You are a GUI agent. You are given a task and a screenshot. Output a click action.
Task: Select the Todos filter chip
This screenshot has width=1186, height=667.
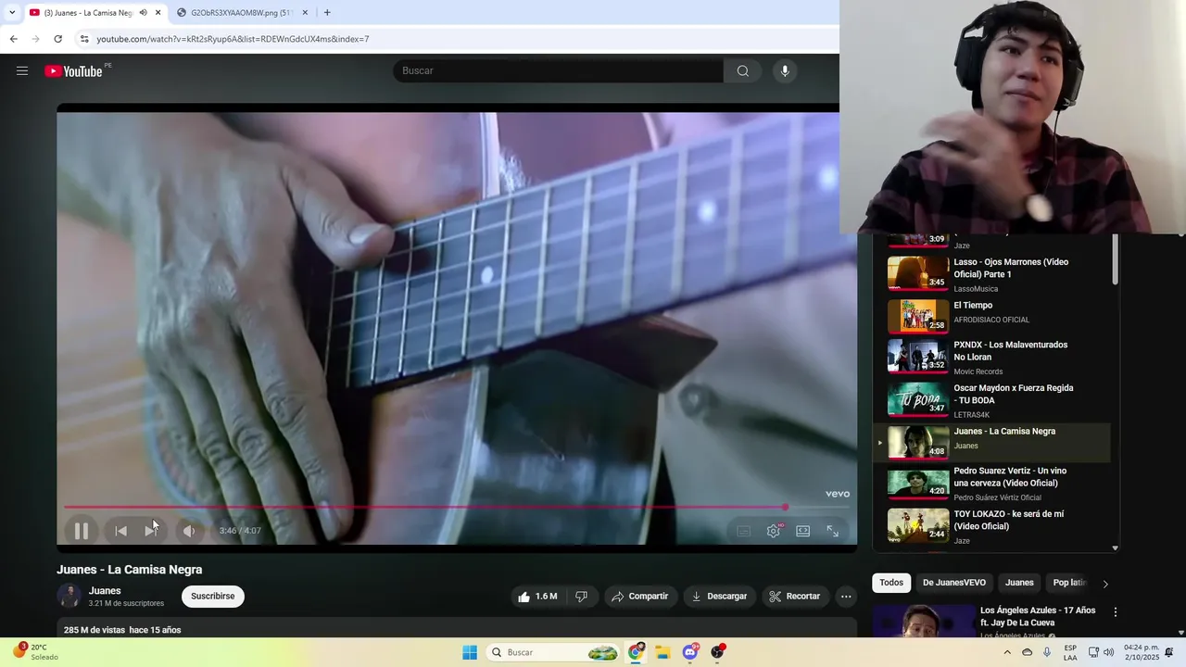click(x=891, y=583)
